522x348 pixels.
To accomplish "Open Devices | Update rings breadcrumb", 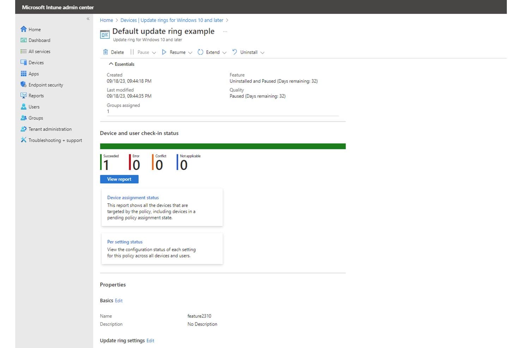I will click(x=172, y=20).
